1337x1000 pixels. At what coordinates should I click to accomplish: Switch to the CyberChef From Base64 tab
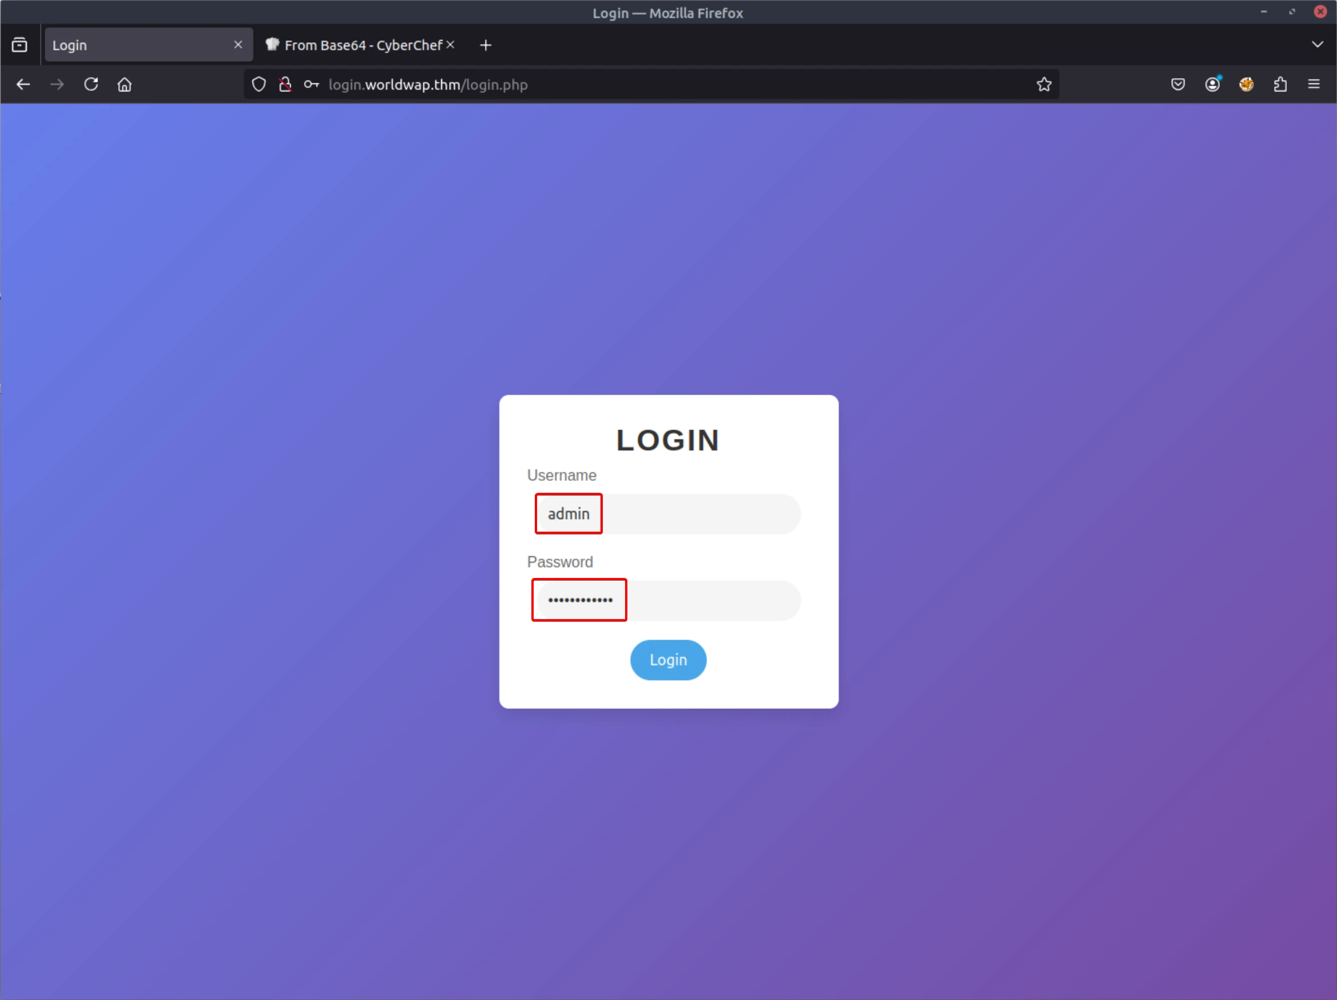(363, 45)
